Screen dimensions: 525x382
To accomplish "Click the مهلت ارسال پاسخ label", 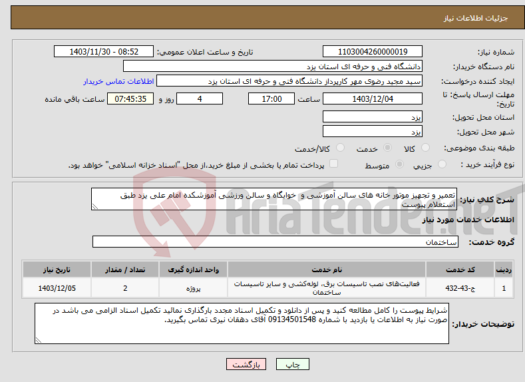I will coord(478,99).
